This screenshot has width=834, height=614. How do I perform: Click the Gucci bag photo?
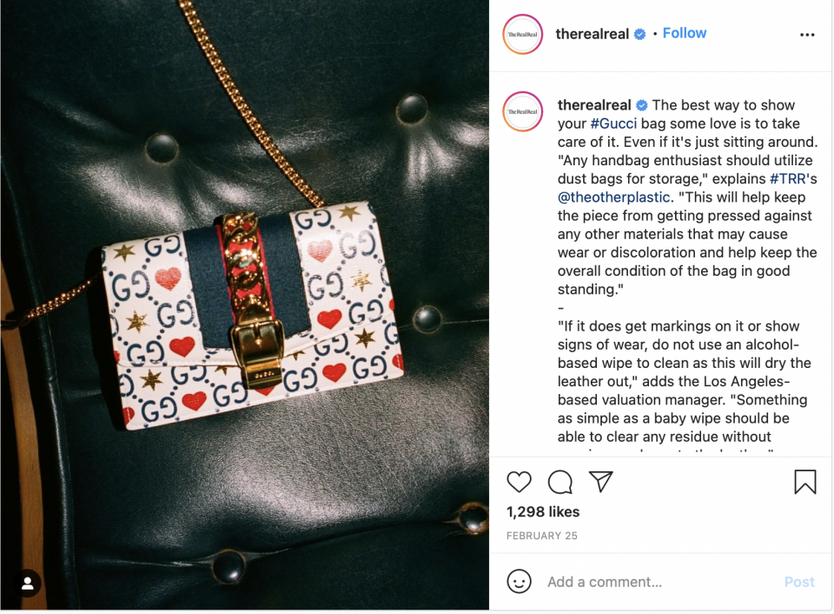[245, 305]
